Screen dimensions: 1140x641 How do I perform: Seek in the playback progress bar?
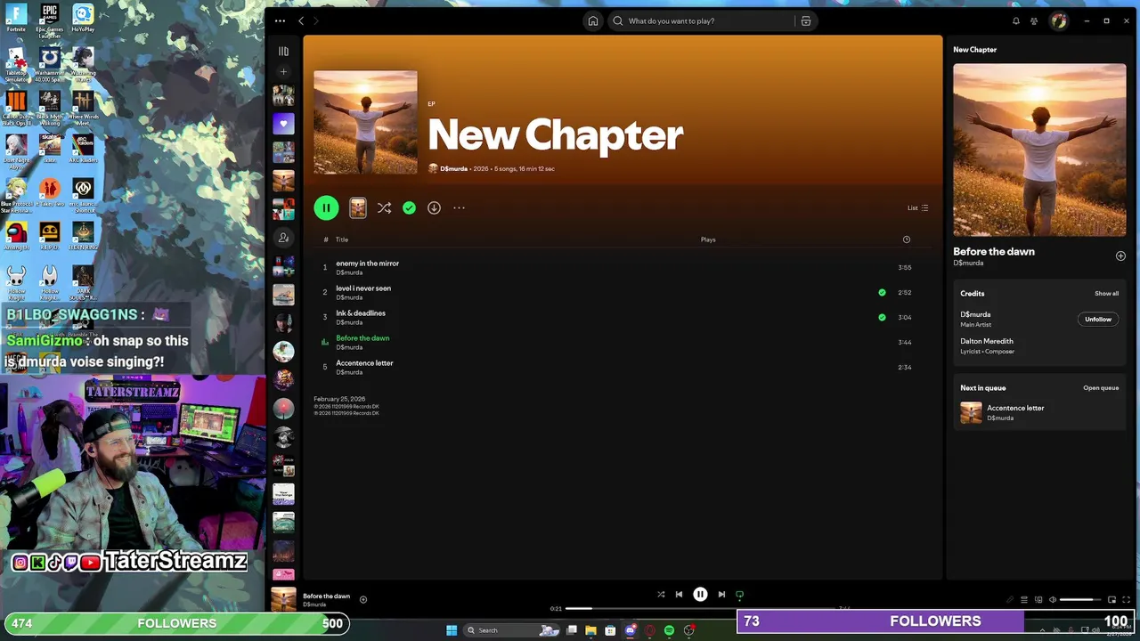(x=700, y=609)
